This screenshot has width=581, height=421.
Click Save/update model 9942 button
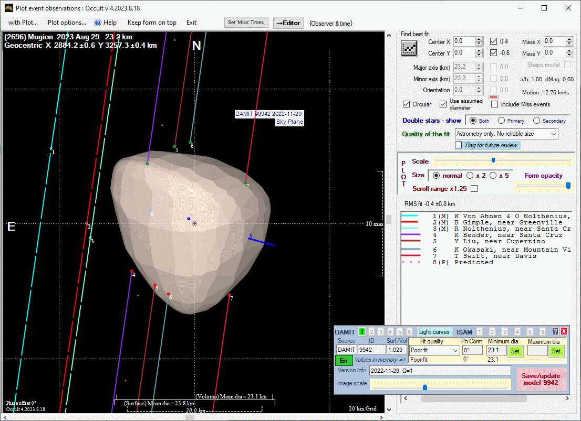(541, 380)
